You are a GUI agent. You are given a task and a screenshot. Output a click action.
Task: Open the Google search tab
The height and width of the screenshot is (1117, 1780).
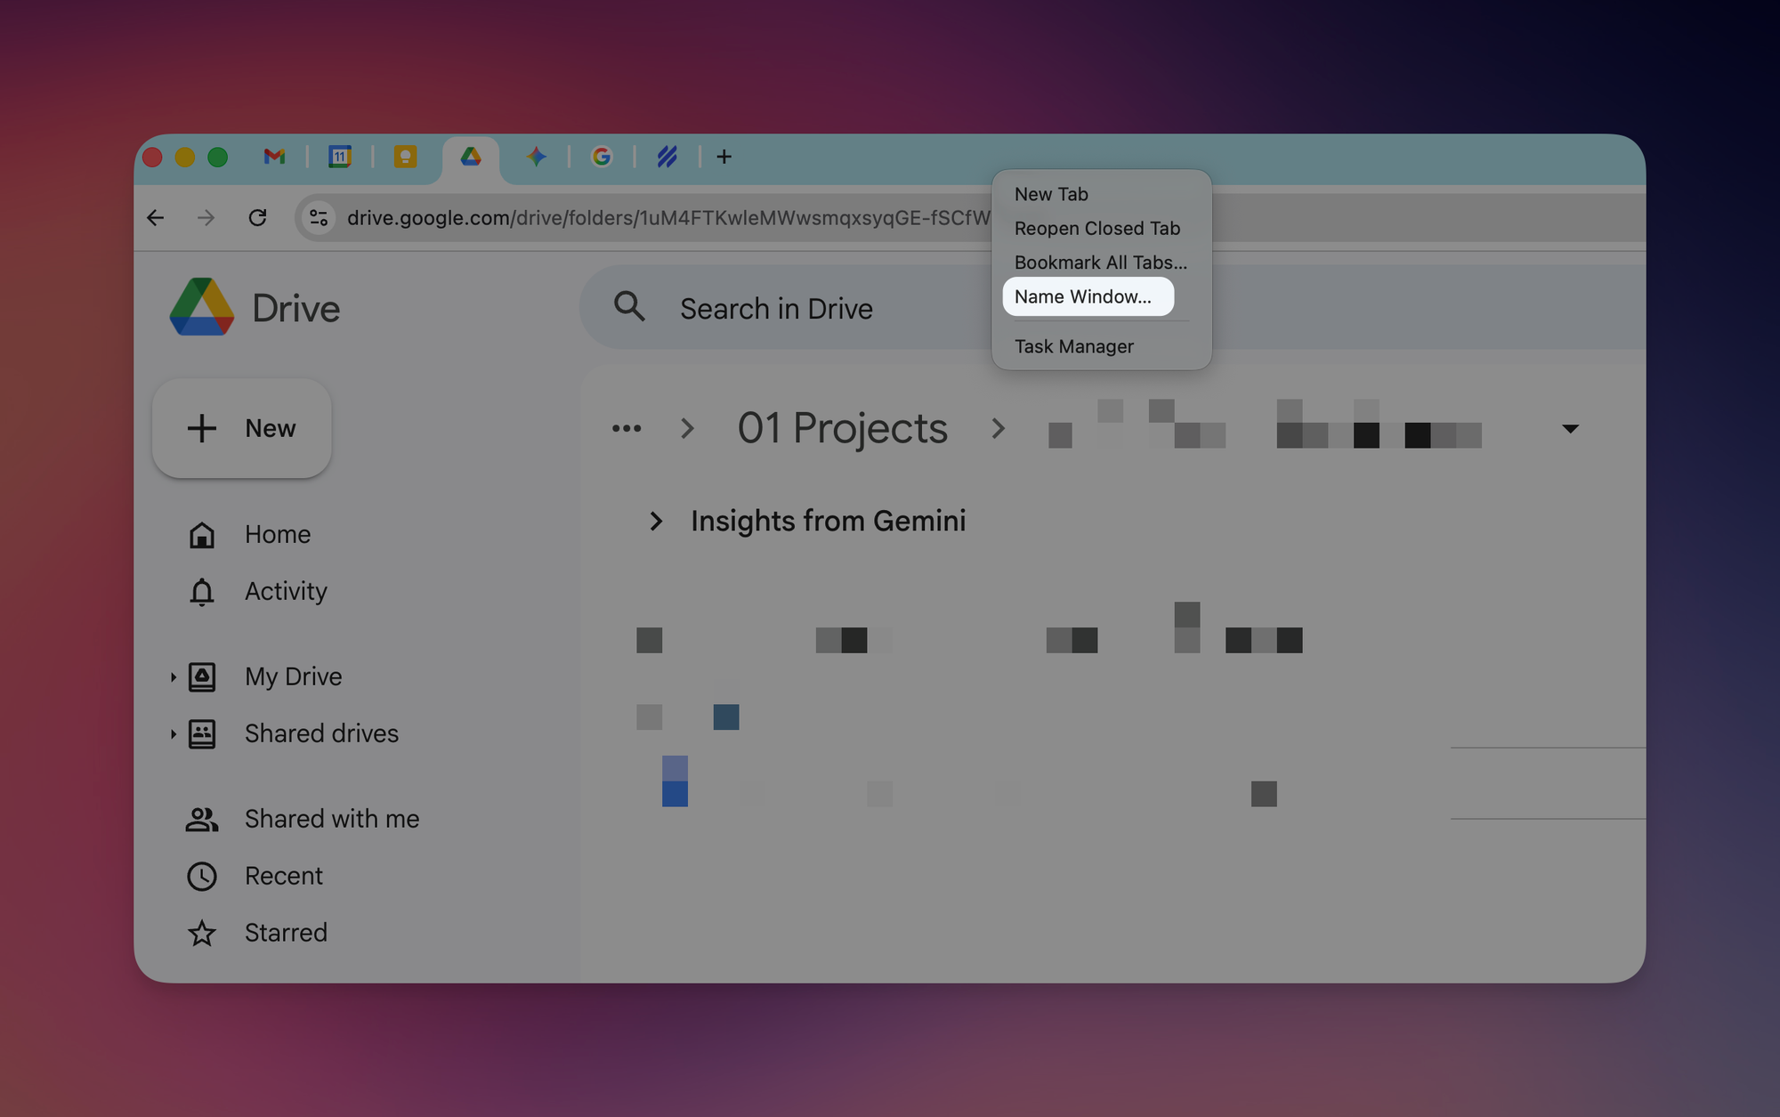tap(602, 157)
